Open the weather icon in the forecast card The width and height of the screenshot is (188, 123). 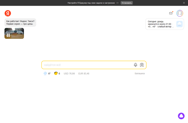[179, 24]
